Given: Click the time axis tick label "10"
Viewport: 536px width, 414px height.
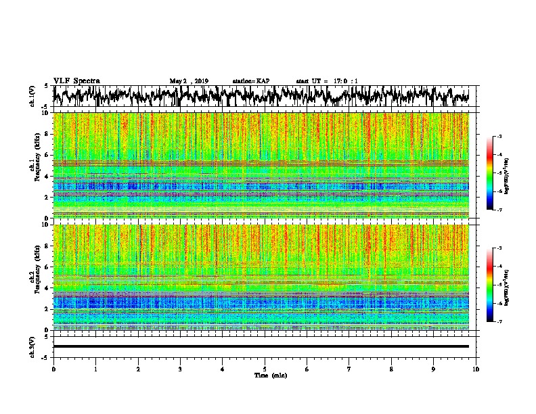Looking at the screenshot, I should pos(476,369).
